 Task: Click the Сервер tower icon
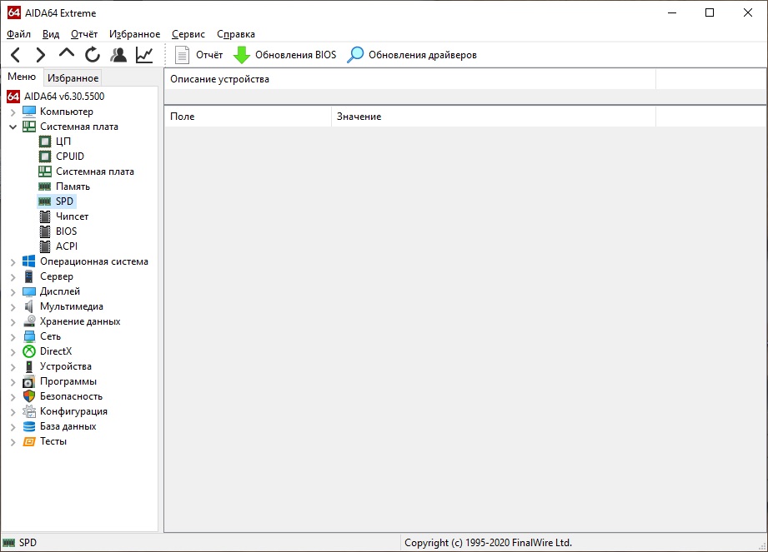click(x=29, y=276)
